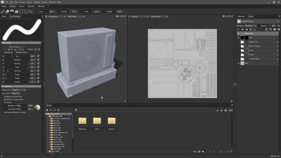Switch to the Scene tab
The width and height of the screenshot is (281, 158).
(x=4, y=16)
